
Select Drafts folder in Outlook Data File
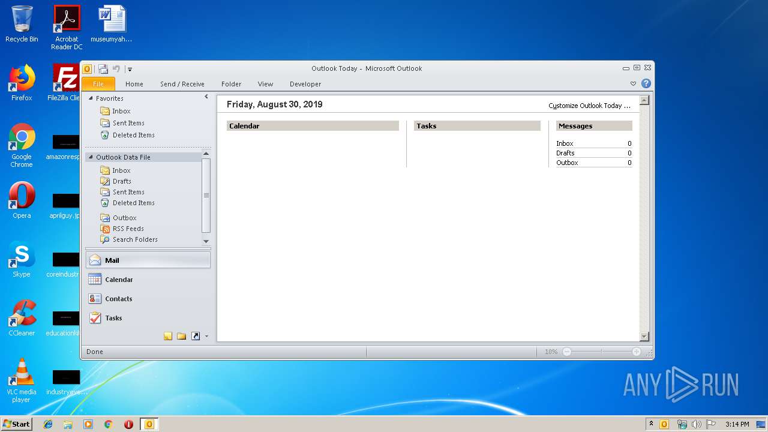click(122, 181)
